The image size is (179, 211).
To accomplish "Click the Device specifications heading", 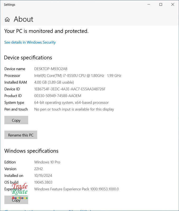I will 28,57.
